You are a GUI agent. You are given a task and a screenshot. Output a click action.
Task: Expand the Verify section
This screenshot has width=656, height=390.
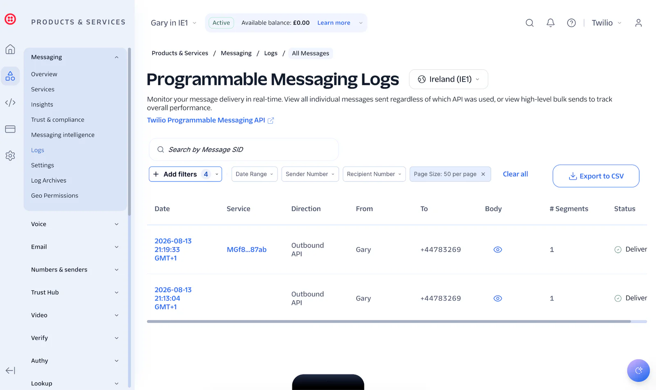[75, 338]
